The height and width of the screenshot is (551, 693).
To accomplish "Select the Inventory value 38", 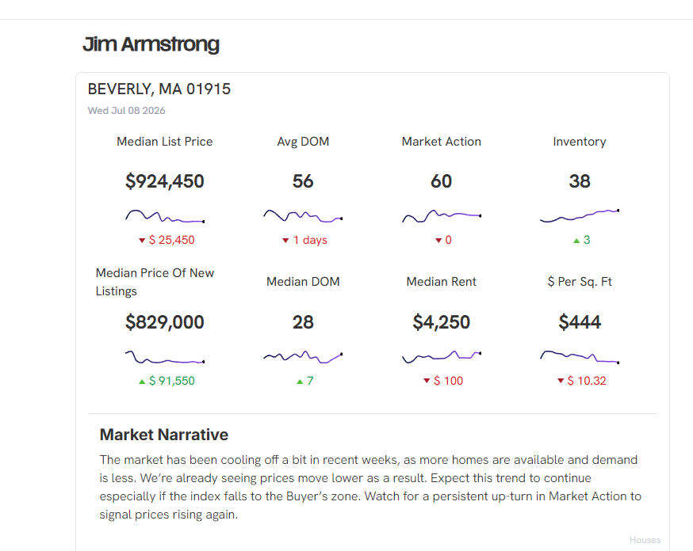I will pyautogui.click(x=580, y=181).
